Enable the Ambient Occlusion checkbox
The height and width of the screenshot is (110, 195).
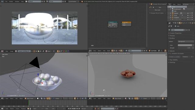point(171,53)
